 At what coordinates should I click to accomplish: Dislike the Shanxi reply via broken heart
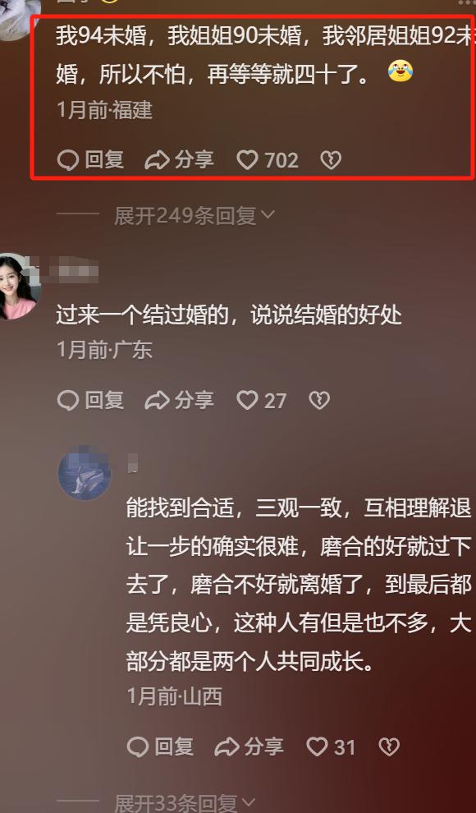pyautogui.click(x=389, y=746)
